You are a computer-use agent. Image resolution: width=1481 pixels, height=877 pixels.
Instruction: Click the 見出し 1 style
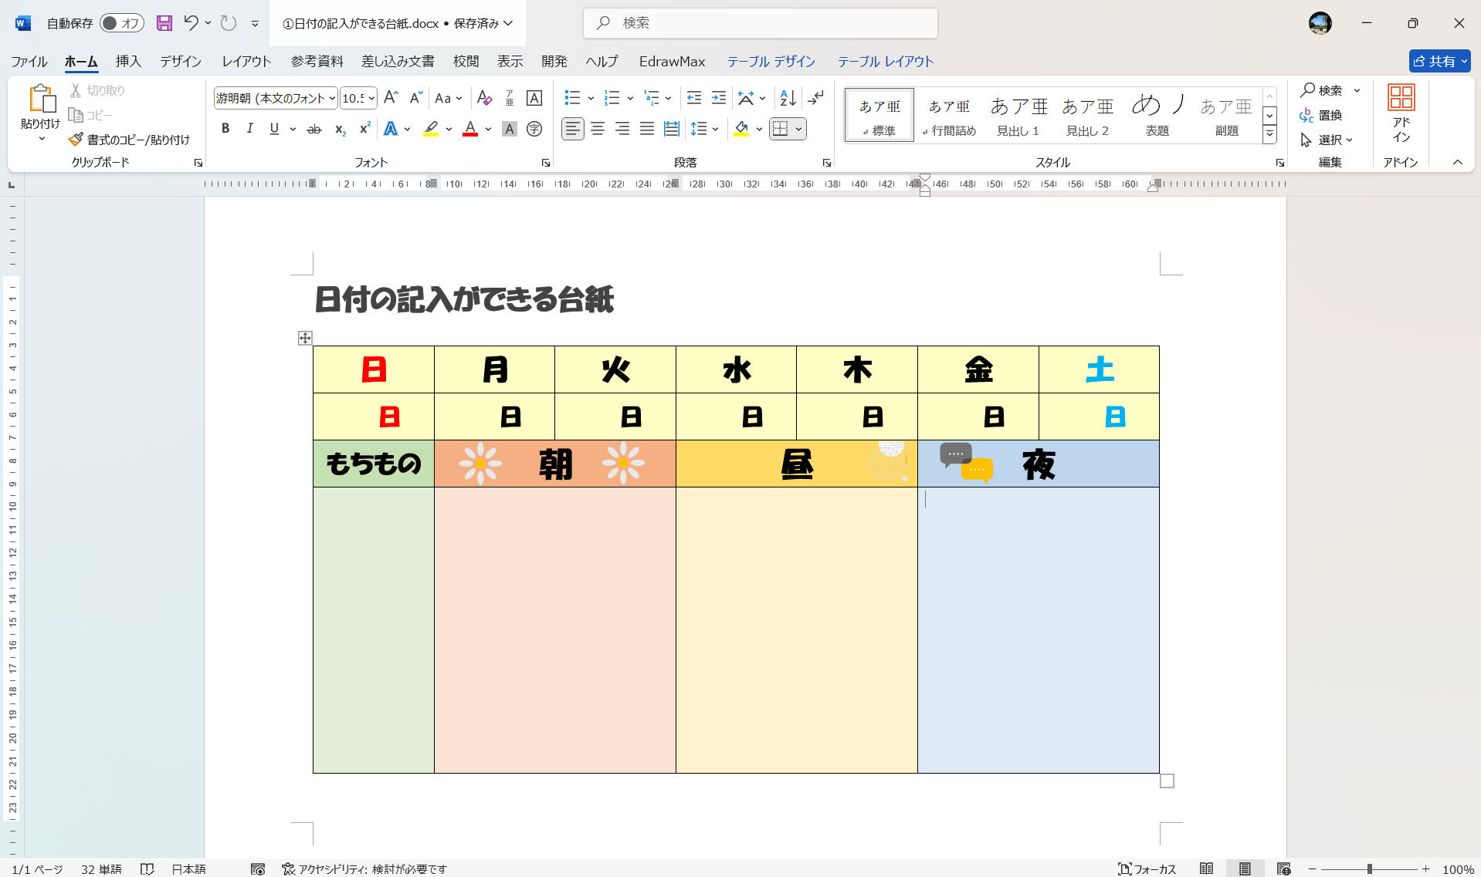pos(1018,114)
